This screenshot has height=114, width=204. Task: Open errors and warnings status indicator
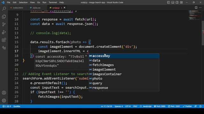6,106
